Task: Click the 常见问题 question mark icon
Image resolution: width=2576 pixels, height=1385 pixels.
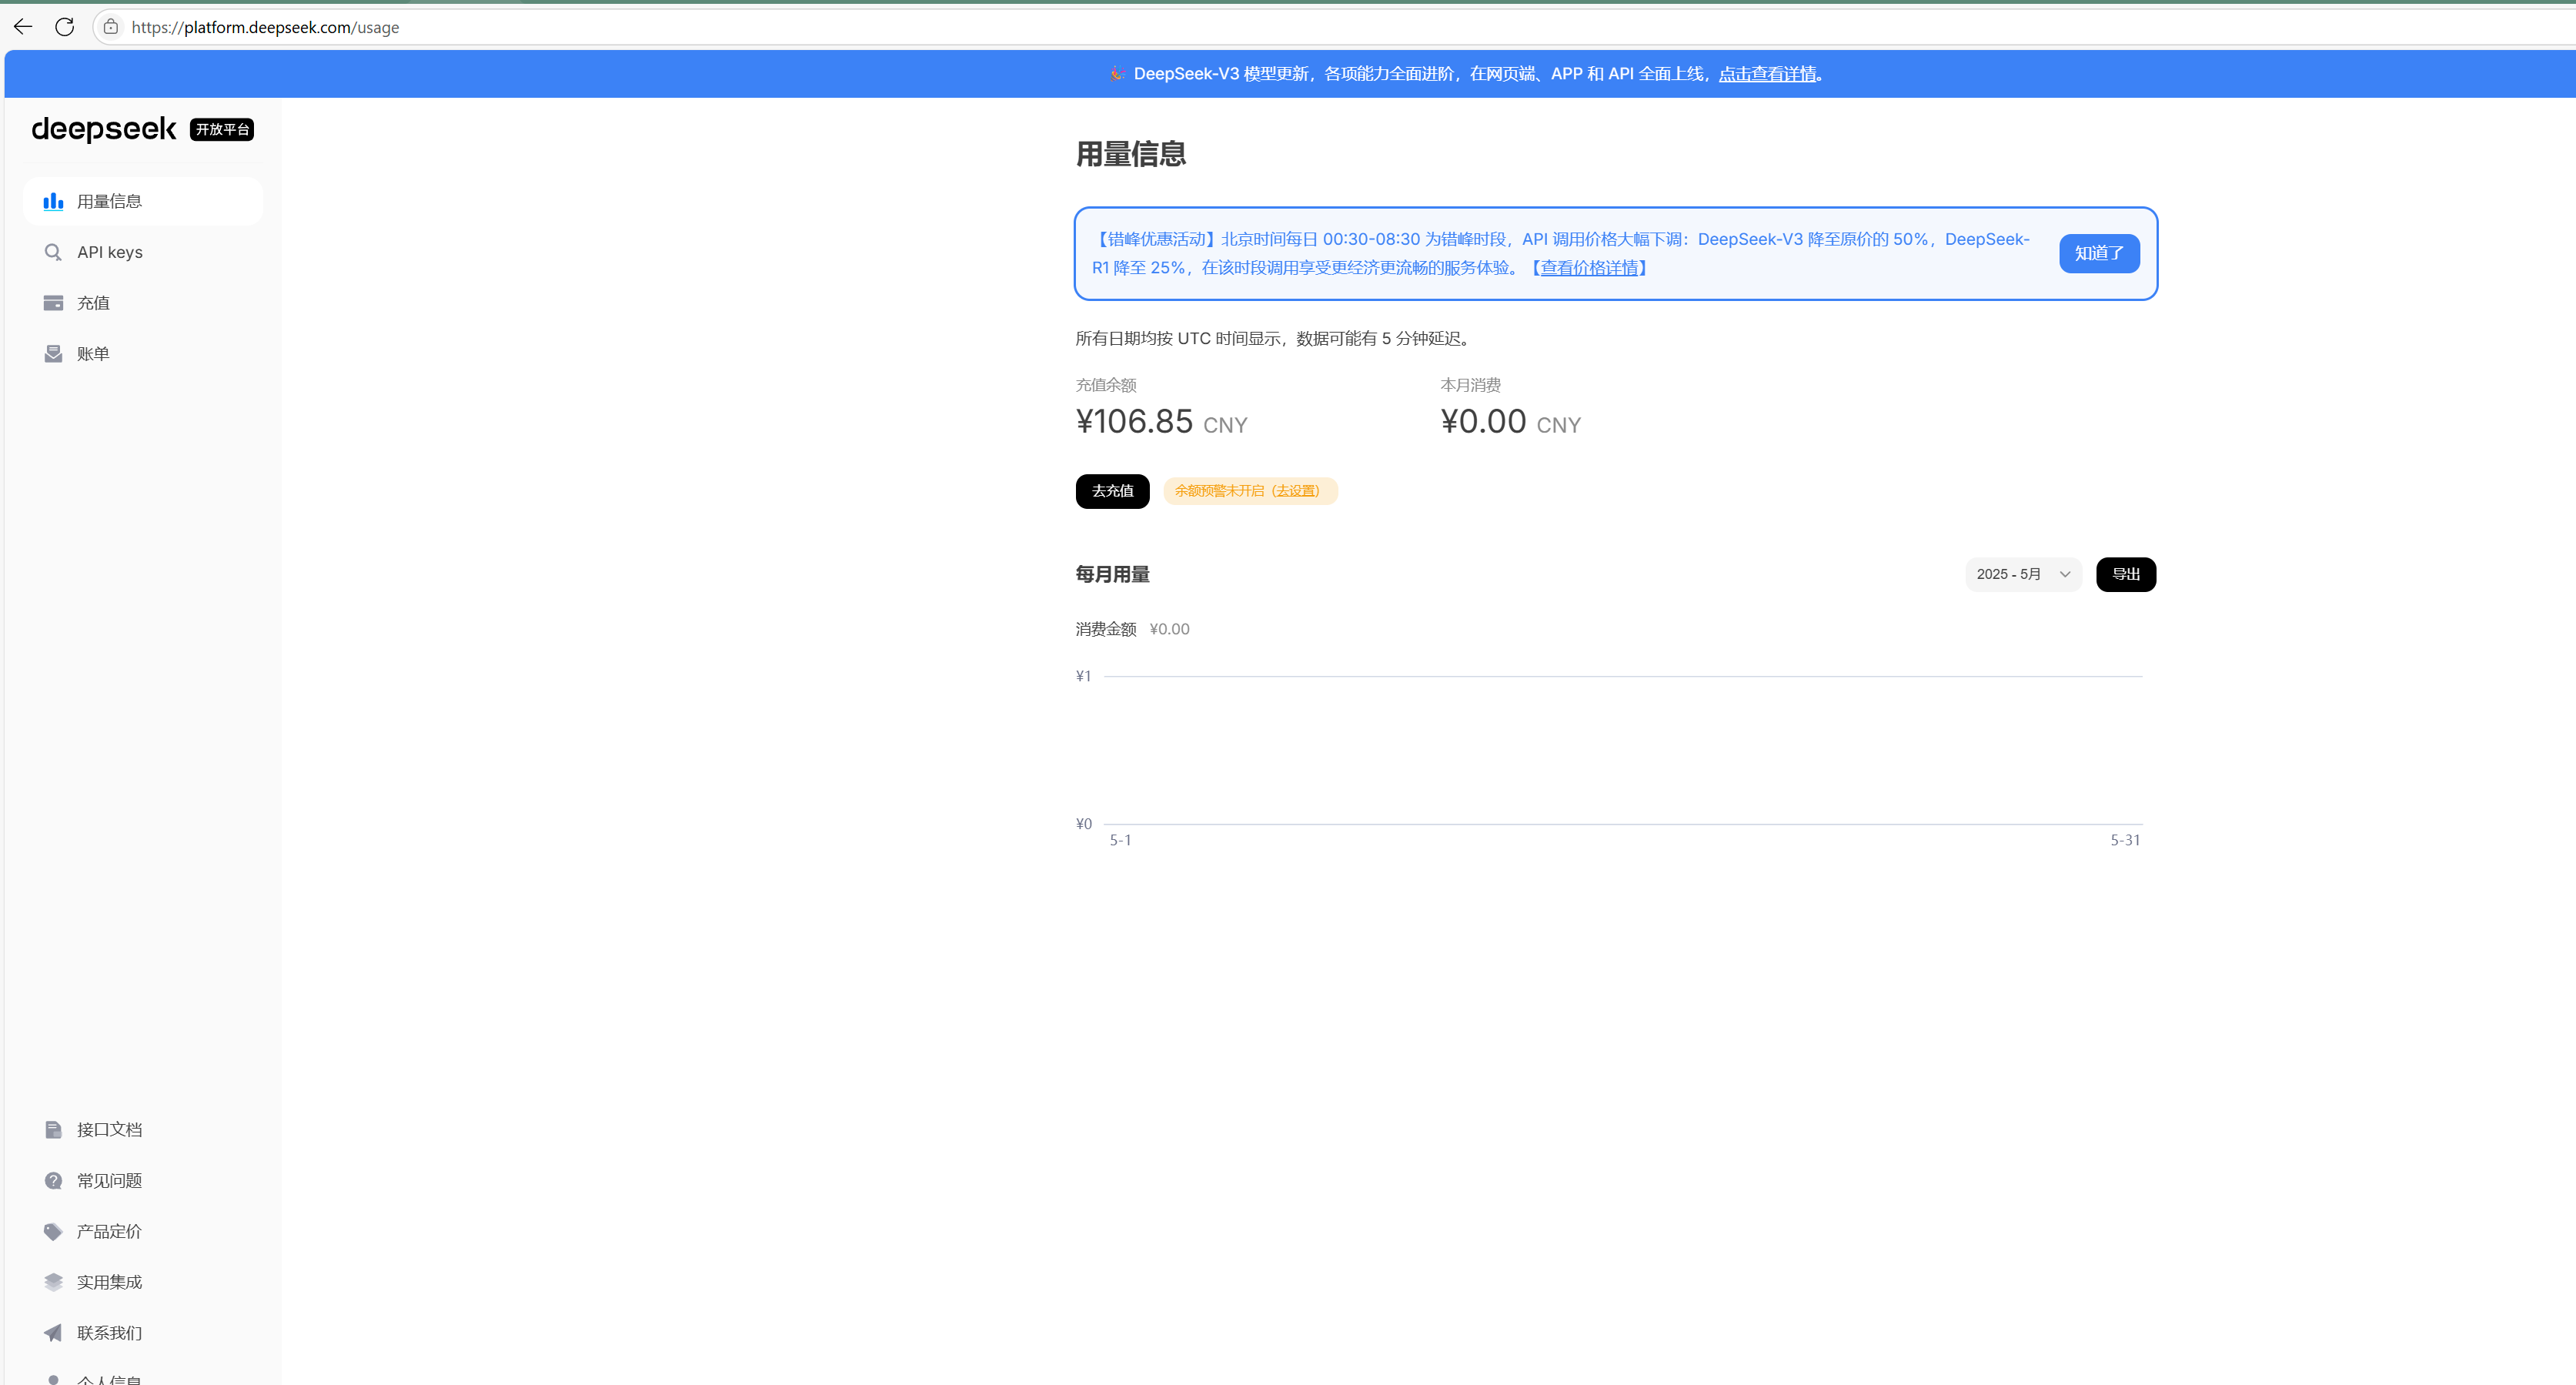Action: [x=53, y=1180]
